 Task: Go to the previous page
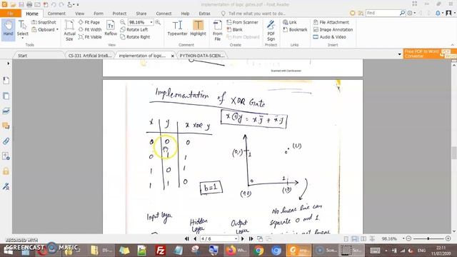point(195,239)
